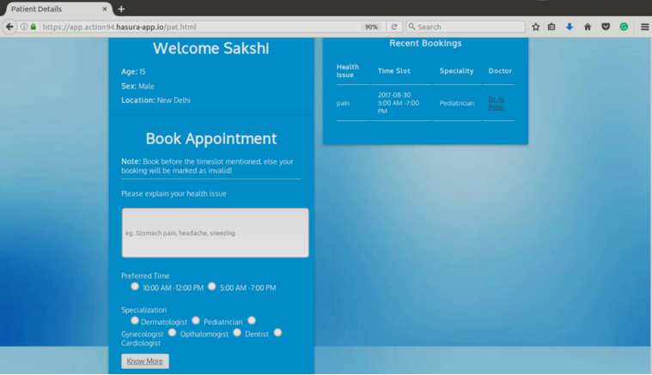Click the 90% zoom level indicator
The height and width of the screenshot is (375, 652).
371,27
